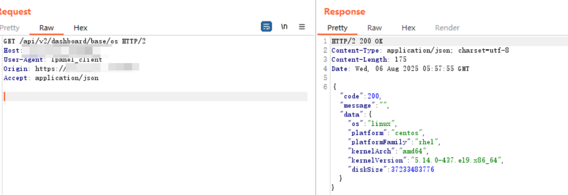Open the Response Hex tab
The image size is (568, 195).
[408, 28]
